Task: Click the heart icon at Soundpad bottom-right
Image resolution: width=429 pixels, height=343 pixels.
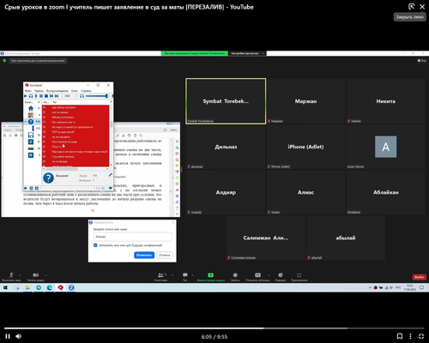Action: [x=111, y=188]
